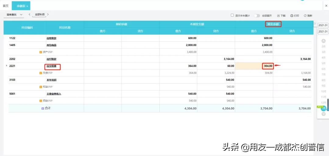Open the 库存商品 subject link
Screen dimensions: 329x156
[51, 45]
